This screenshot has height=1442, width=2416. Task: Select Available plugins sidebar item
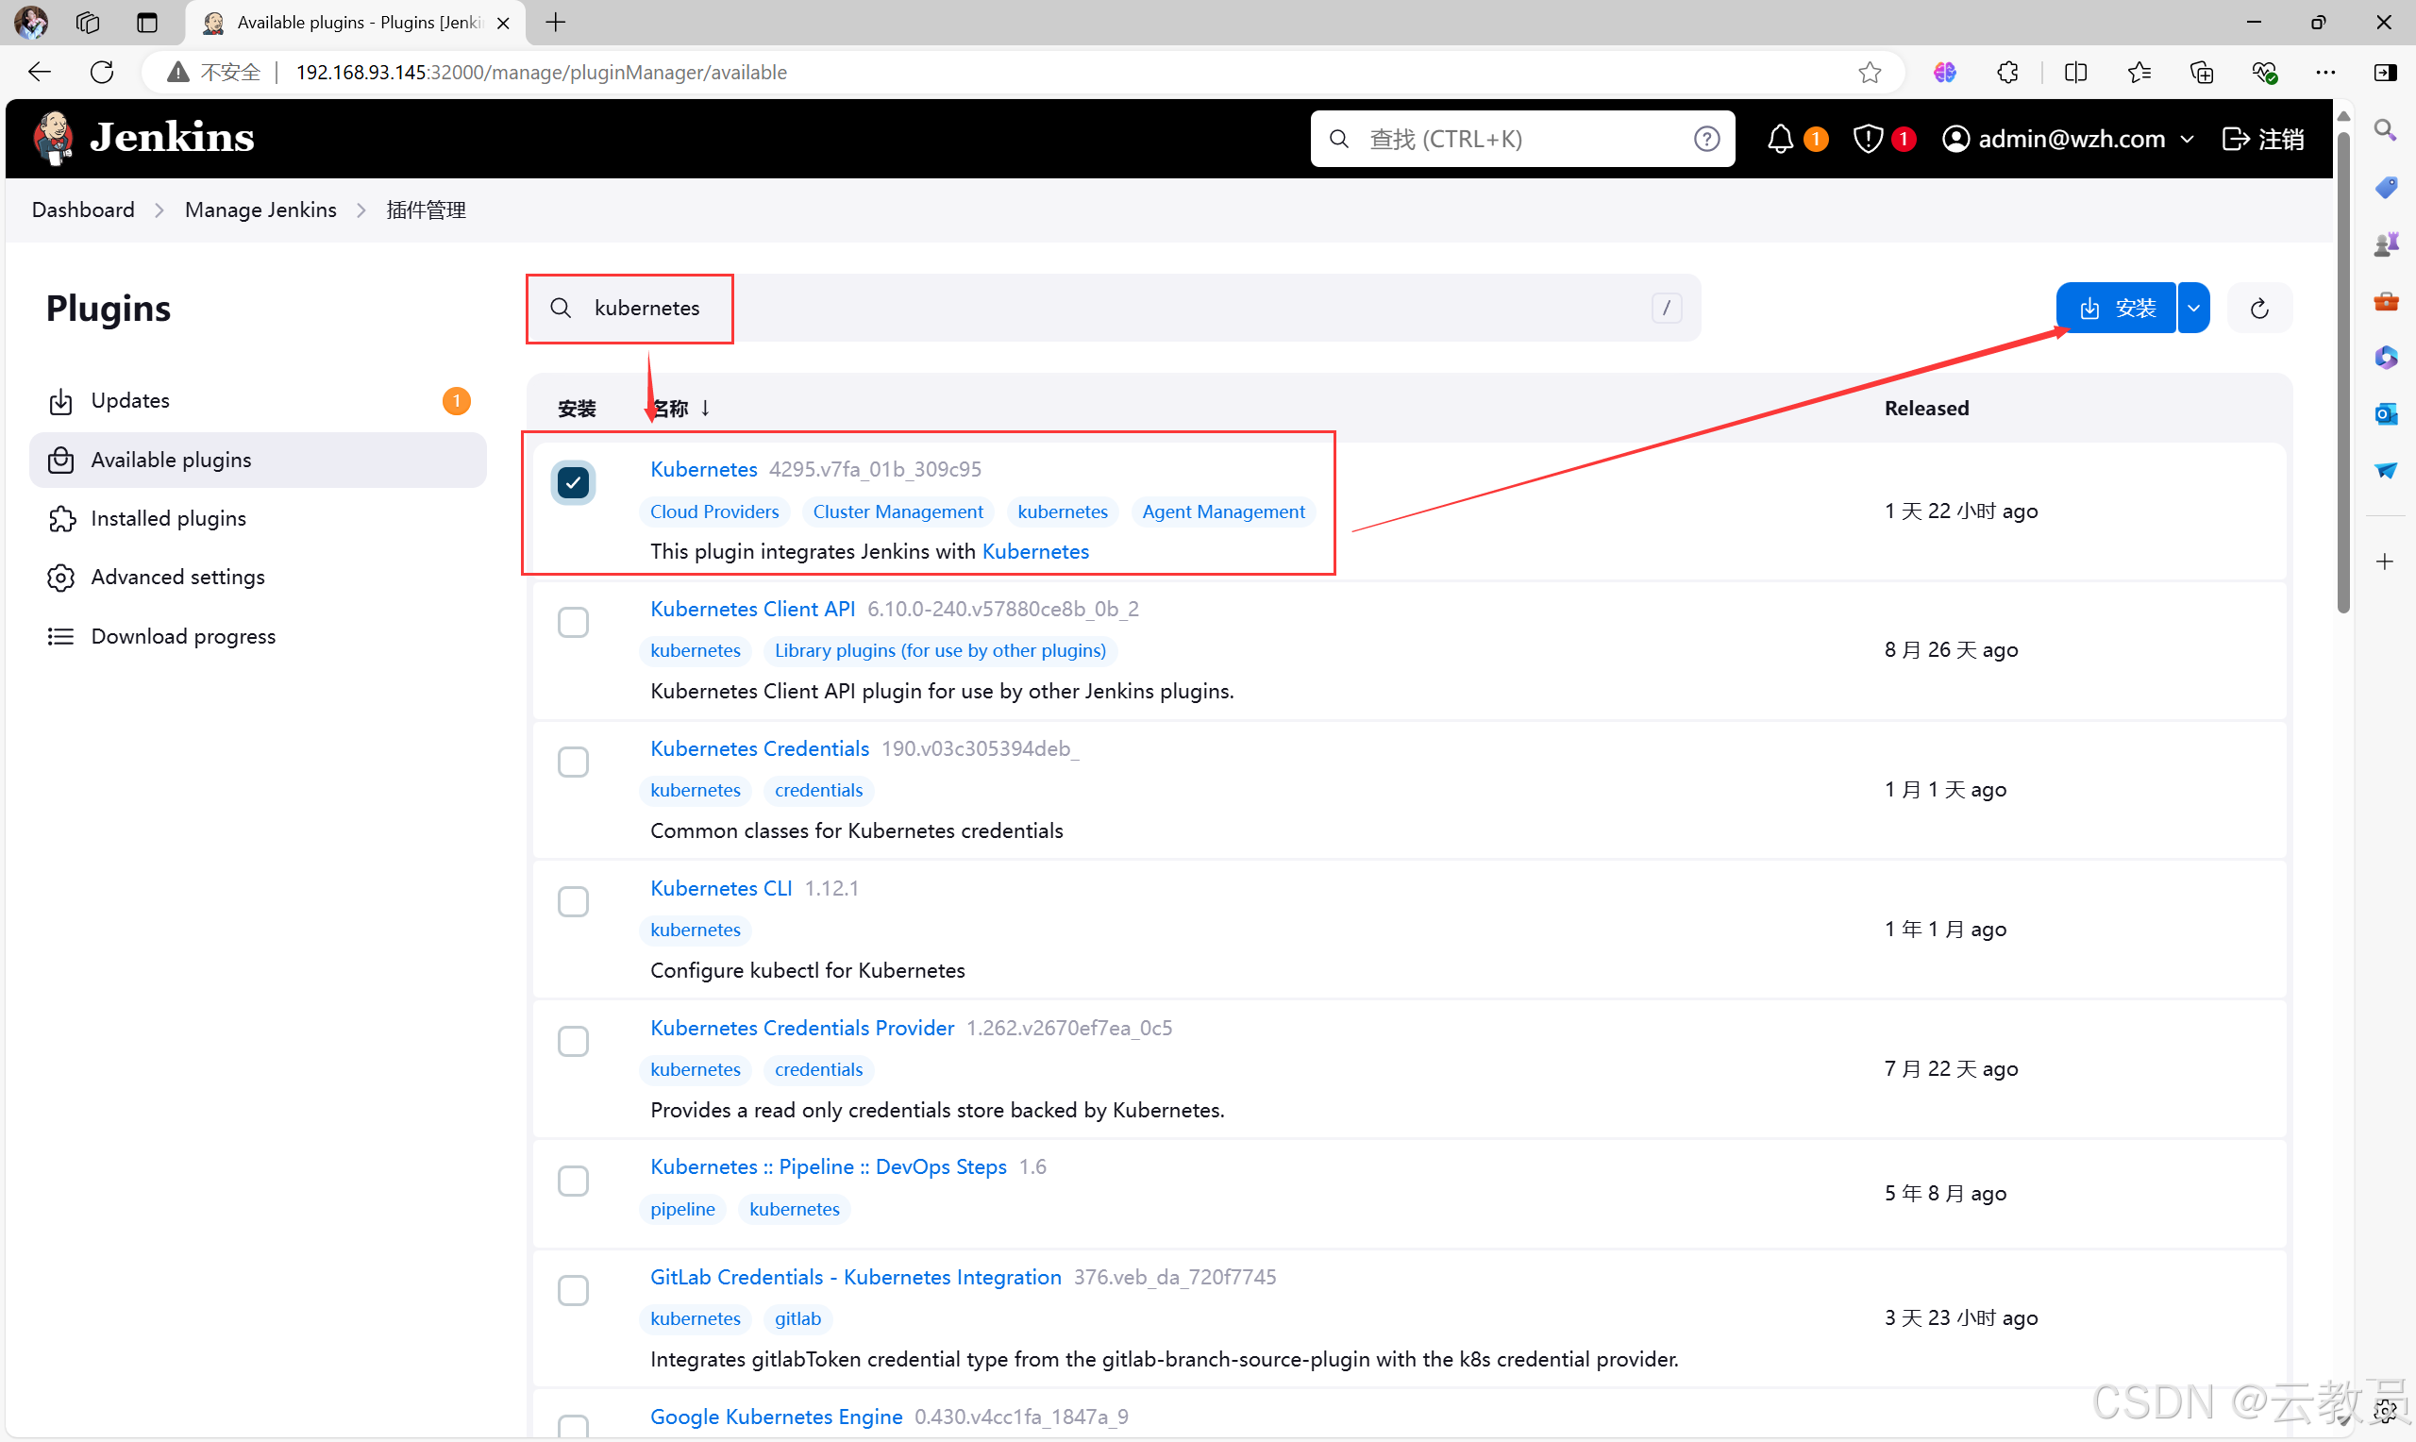tap(258, 460)
